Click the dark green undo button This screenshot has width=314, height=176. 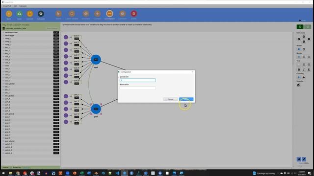coord(300,27)
